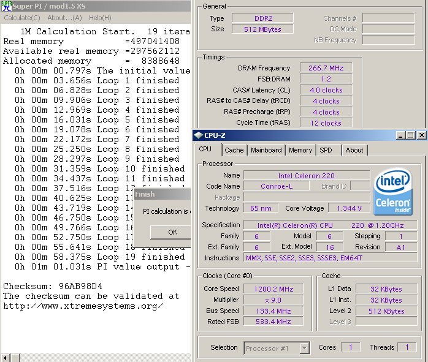Click the 'PI value output' line at 01m 01.031s

[x=102, y=266]
